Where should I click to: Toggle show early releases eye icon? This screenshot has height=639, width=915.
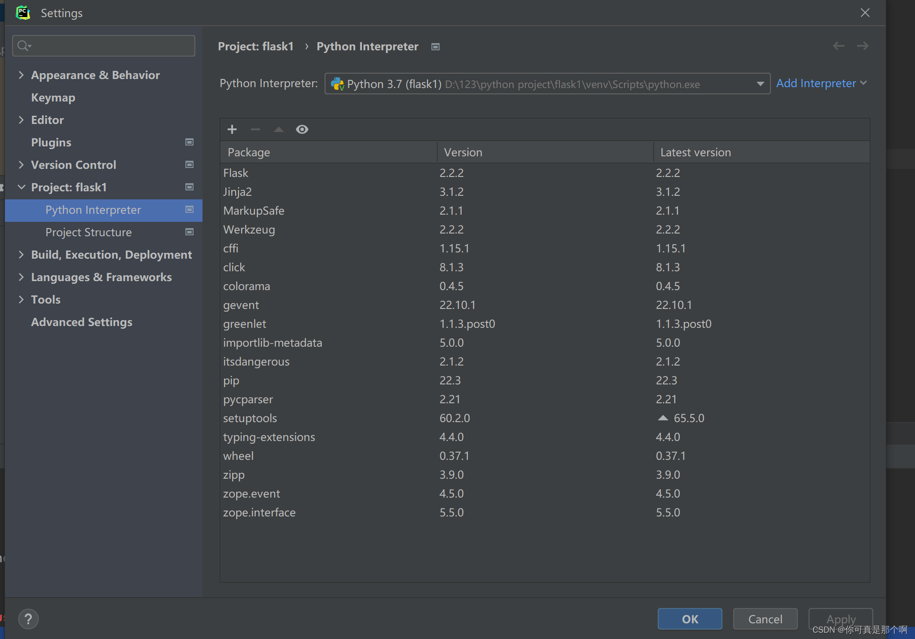point(302,129)
